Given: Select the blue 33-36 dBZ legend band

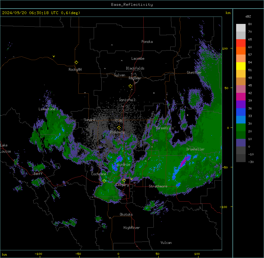Looking at the screenshot, I should tap(241, 112).
